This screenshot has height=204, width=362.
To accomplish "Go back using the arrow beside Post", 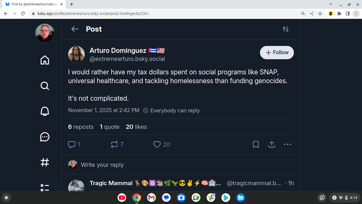I will tap(75, 29).
